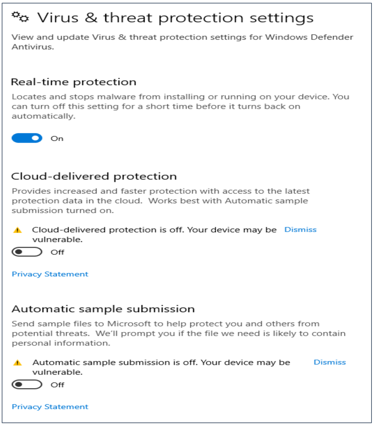Click the settings gears icon beside the title
This screenshot has height=428, width=376.
(x=20, y=17)
